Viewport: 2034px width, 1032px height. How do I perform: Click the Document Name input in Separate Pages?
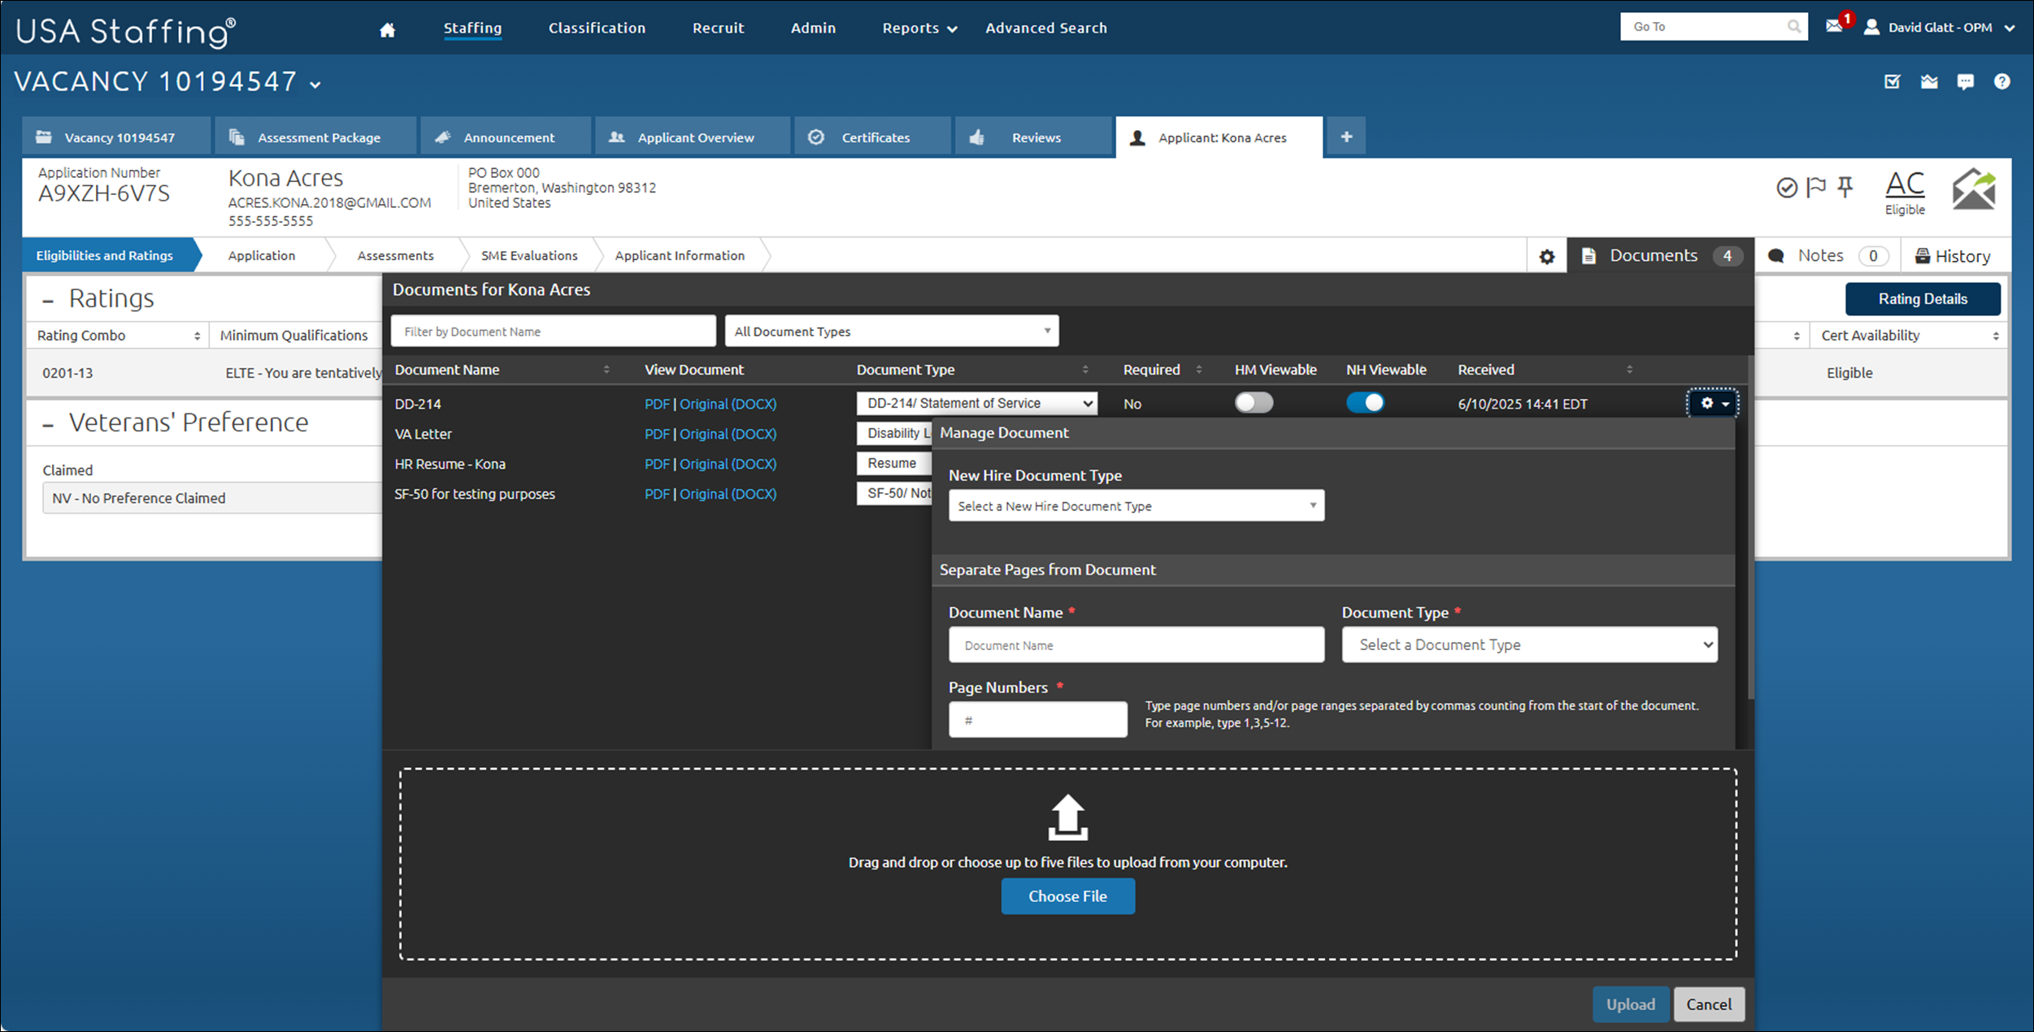pos(1137,645)
